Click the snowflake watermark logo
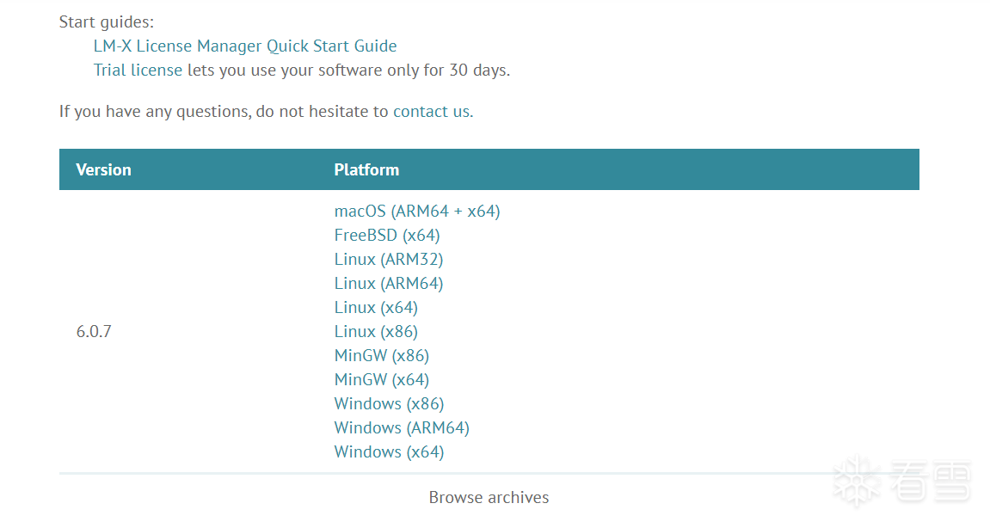The height and width of the screenshot is (528, 990). pyautogui.click(x=857, y=482)
